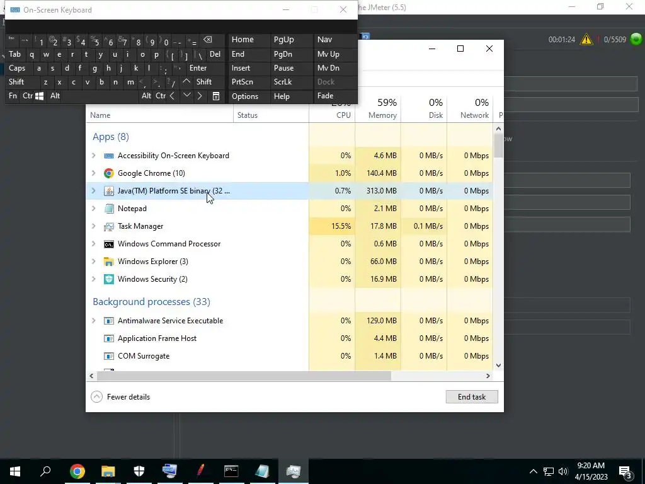Click the Accessibility On-Screen Keyboard process icon
The height and width of the screenshot is (484, 645).
click(108, 156)
